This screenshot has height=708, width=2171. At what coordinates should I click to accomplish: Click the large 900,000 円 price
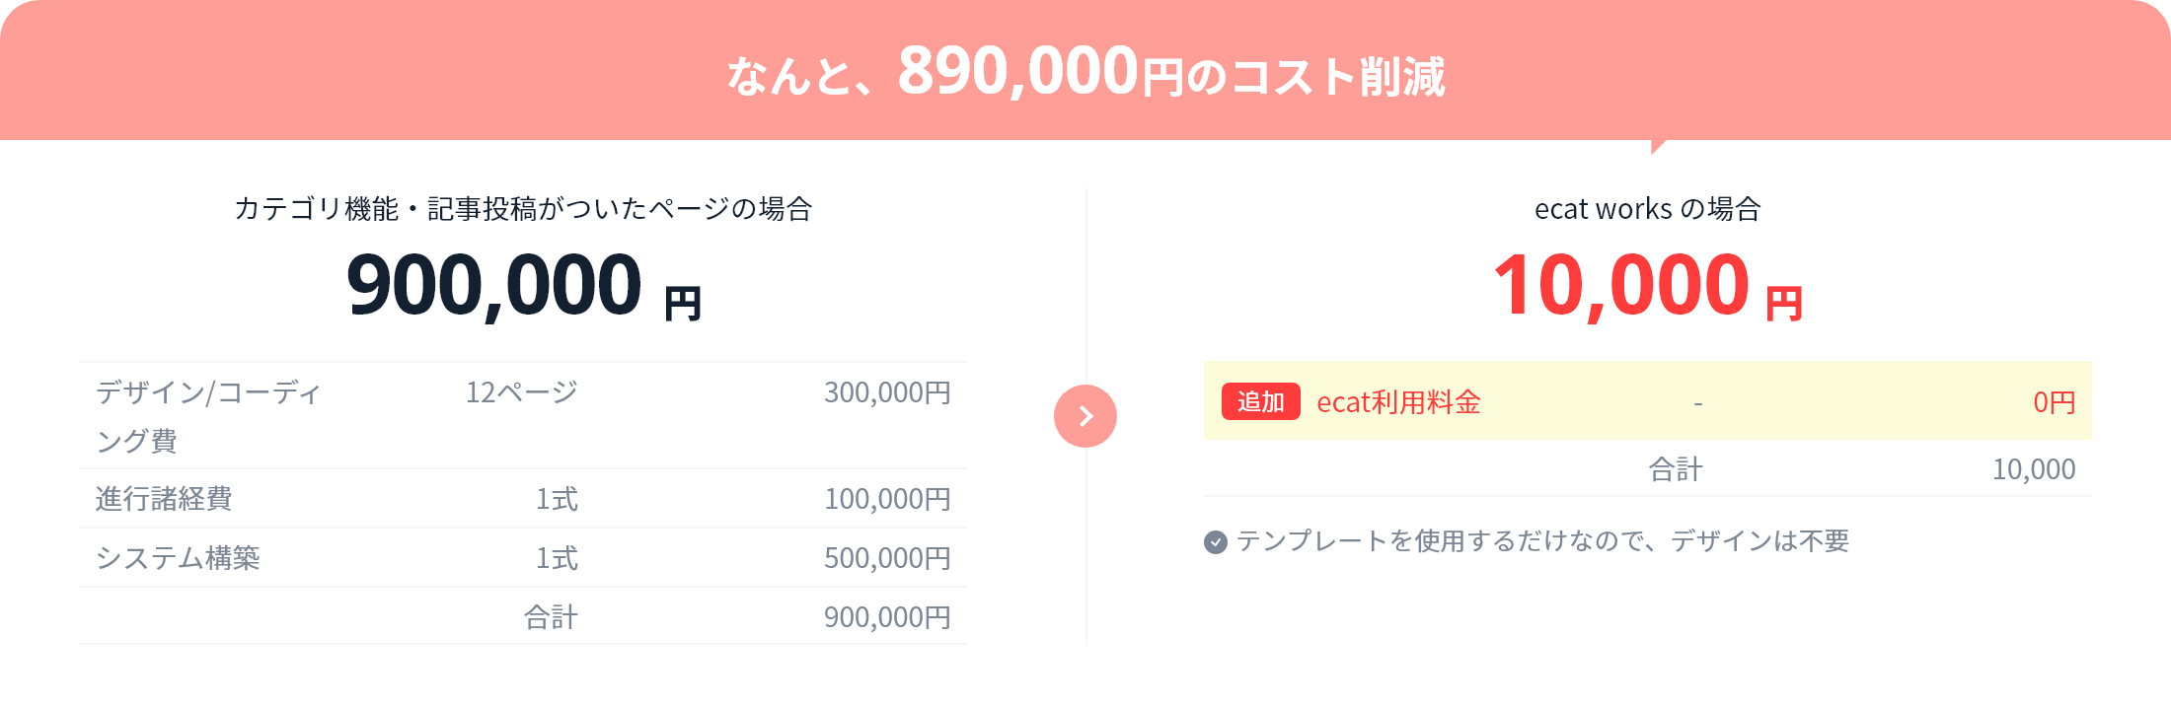point(524,285)
